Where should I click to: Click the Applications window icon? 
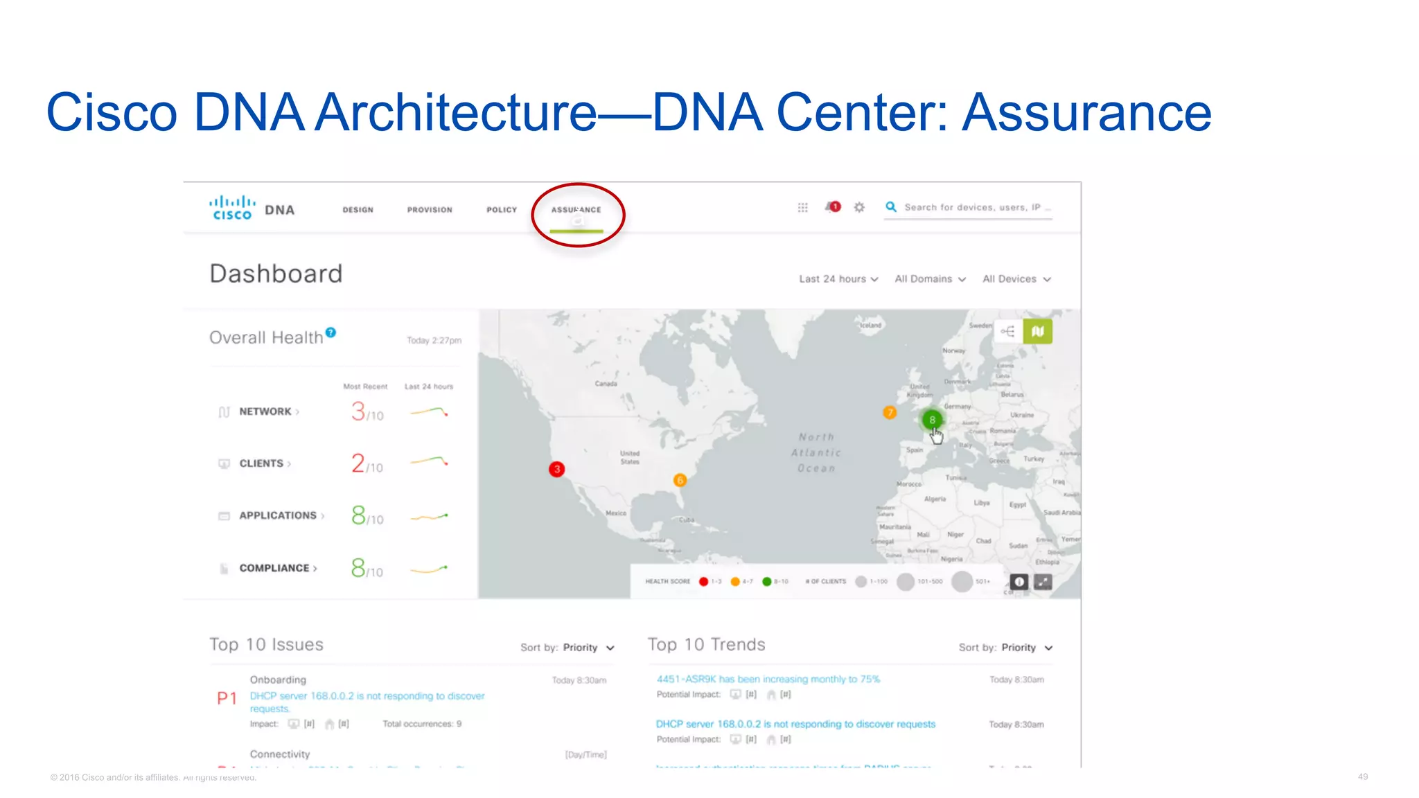coord(224,516)
